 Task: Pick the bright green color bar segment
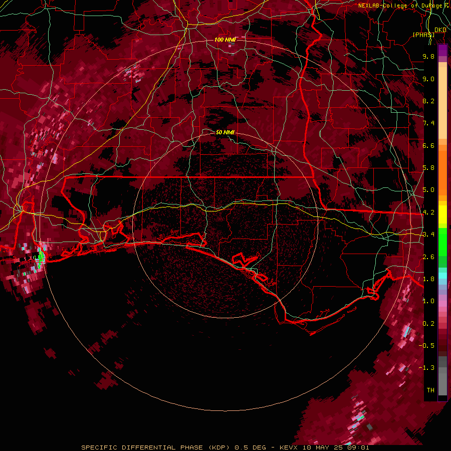click(442, 242)
